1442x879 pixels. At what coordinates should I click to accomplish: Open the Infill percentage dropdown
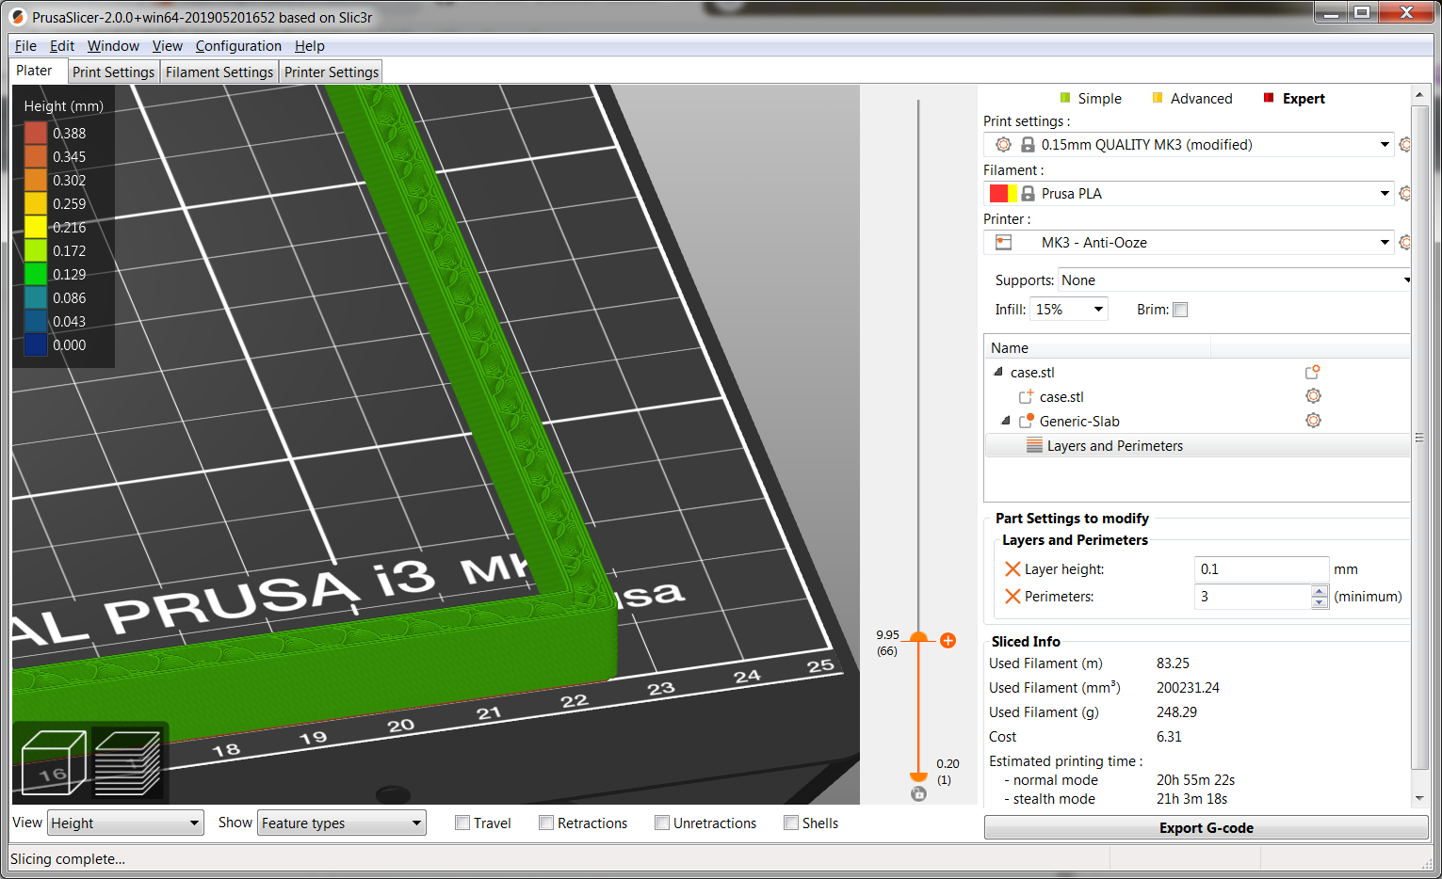(1068, 308)
